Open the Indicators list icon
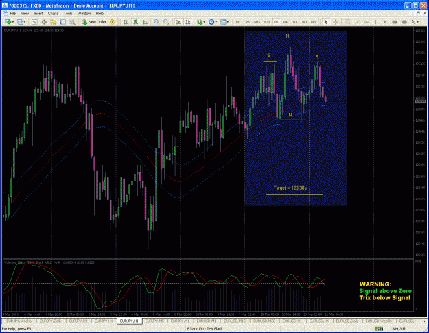The width and height of the screenshot is (429, 333). [x=200, y=22]
